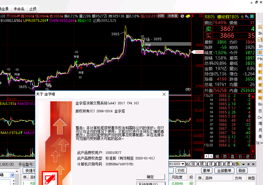Click 行权 button
Image resolution: width=263 pixels, height=185 pixels.
[181, 171]
